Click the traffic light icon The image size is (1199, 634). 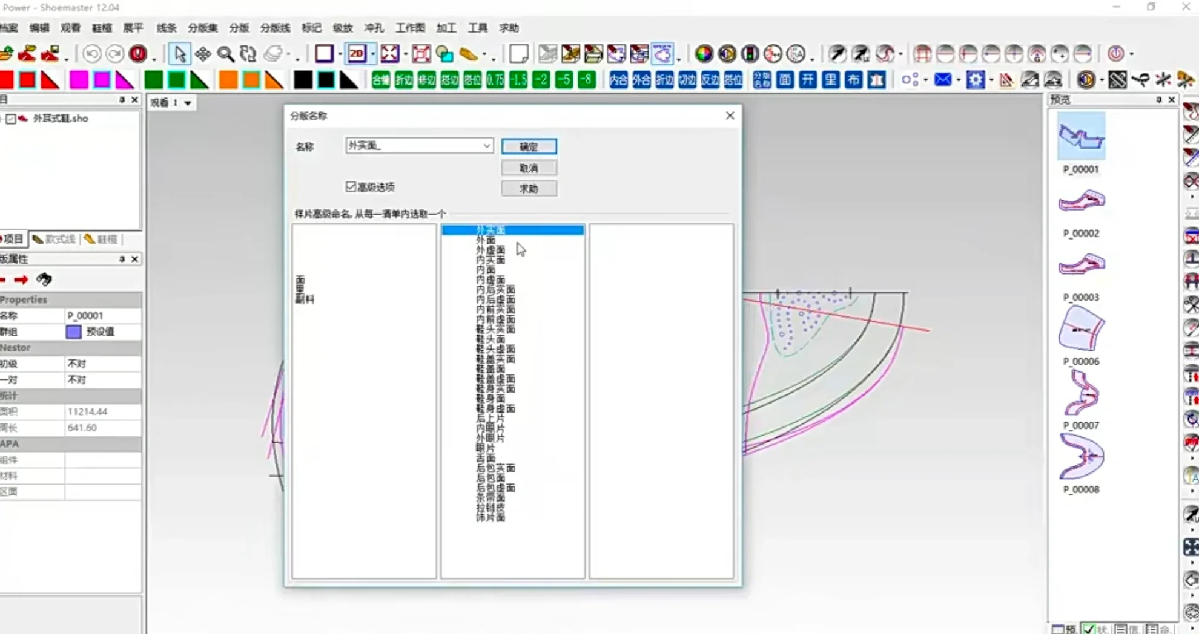[x=750, y=54]
